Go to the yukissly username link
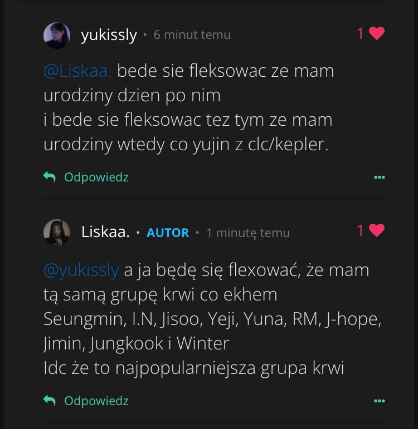The height and width of the screenshot is (429, 418). click(x=109, y=35)
